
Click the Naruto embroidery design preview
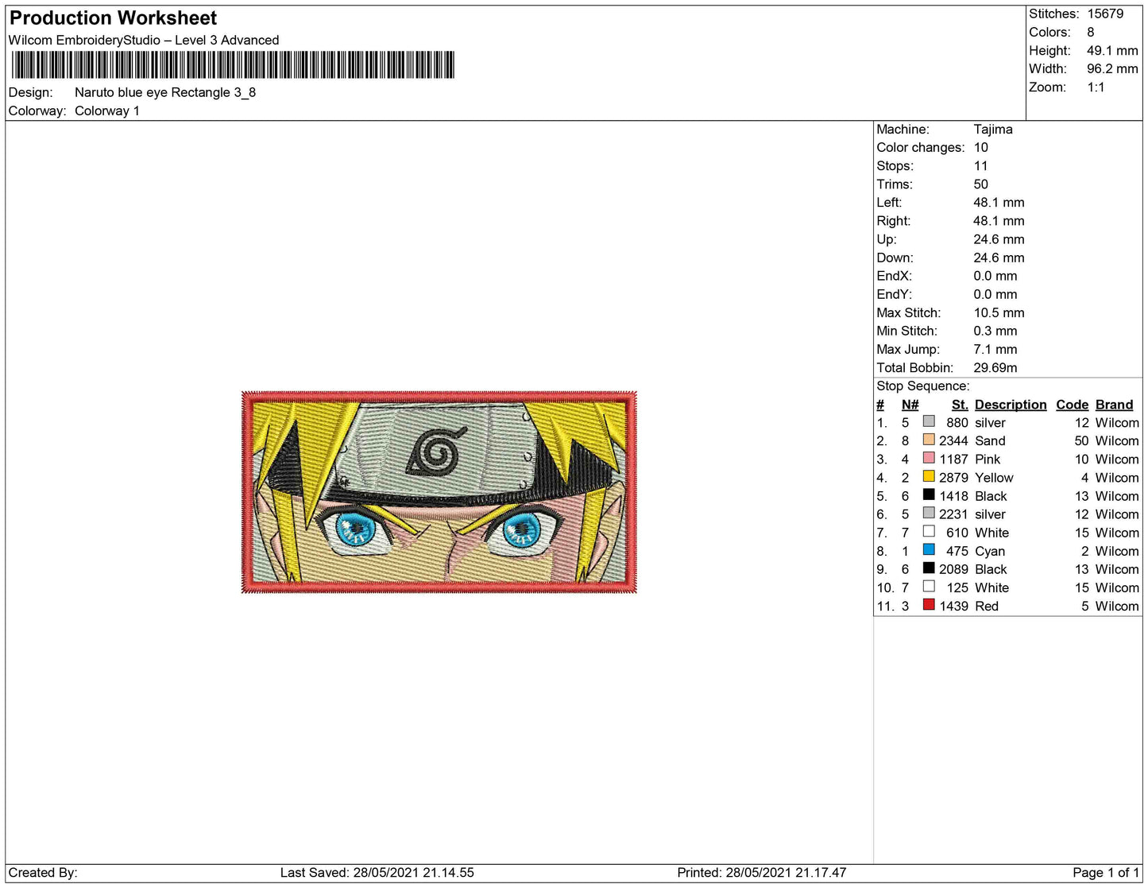(439, 492)
